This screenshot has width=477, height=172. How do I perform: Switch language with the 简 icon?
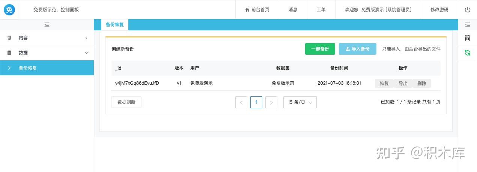(x=467, y=38)
